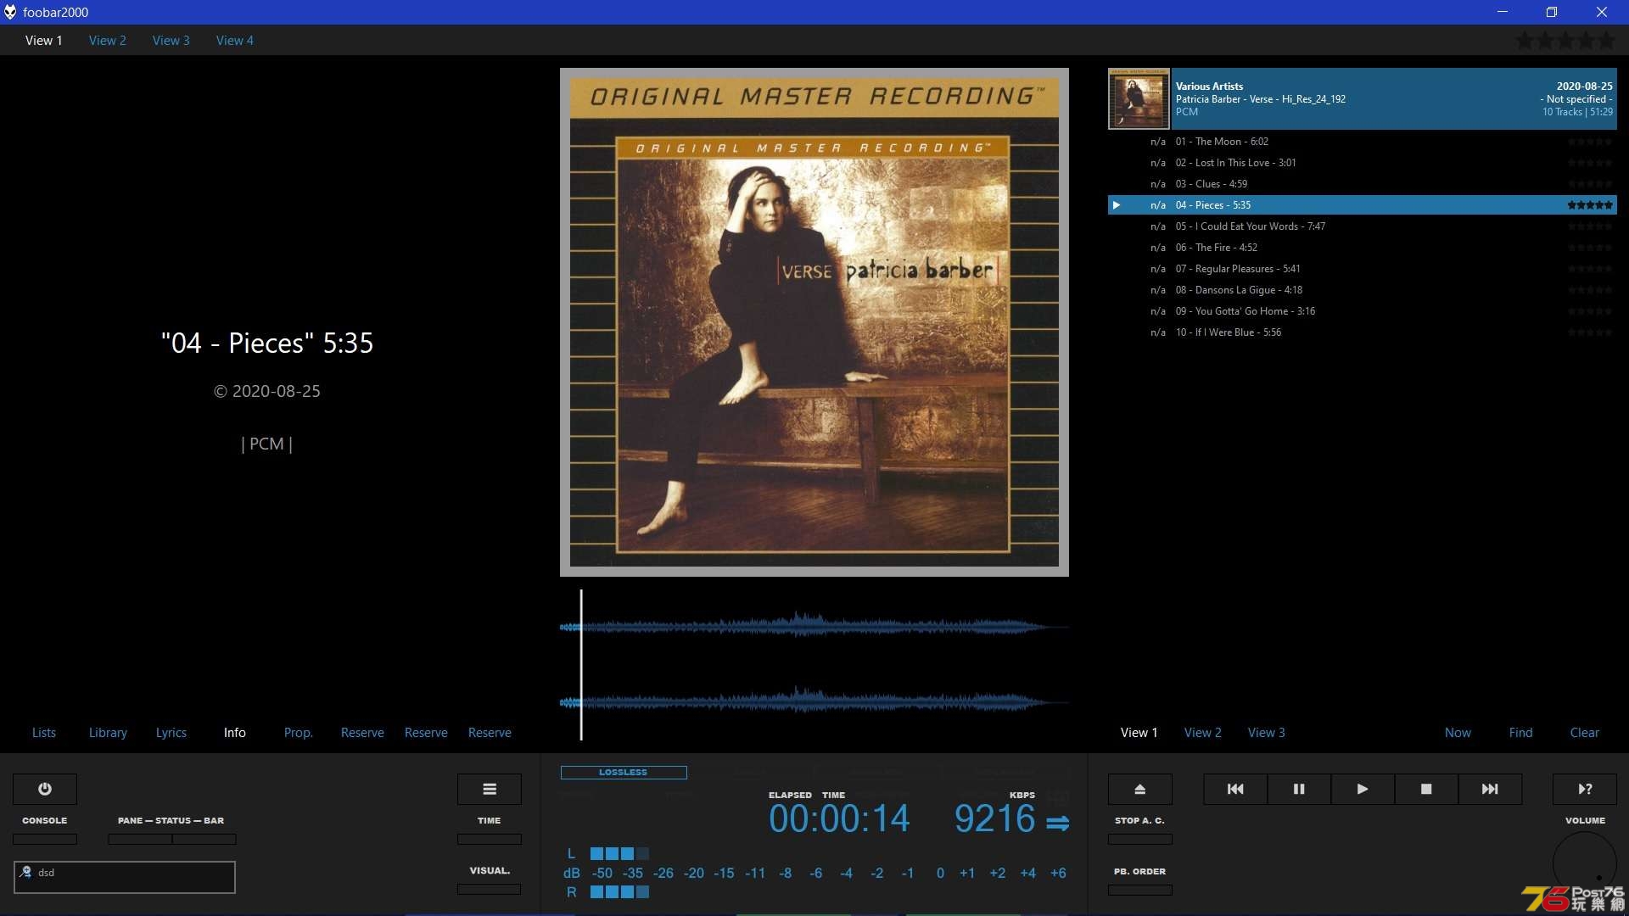The image size is (1629, 916).
Task: Click the Now button
Action: [x=1458, y=733]
